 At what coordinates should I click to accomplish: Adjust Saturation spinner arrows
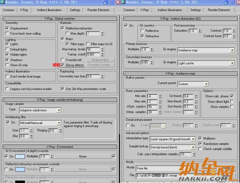point(200,31)
